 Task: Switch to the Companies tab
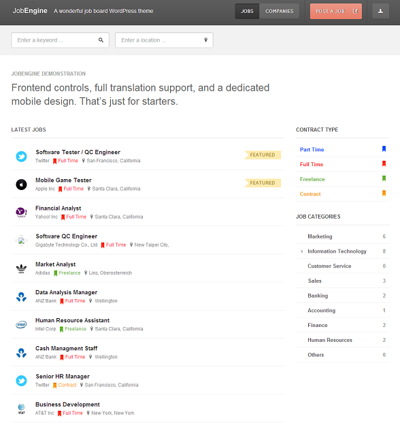coord(279,11)
